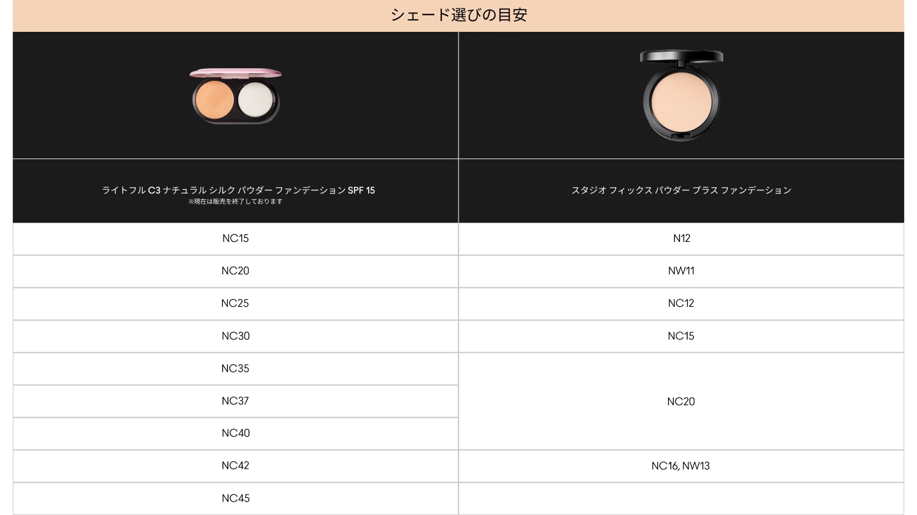
Task: Select the NC15 cell in the Lightful column
Action: click(x=236, y=238)
